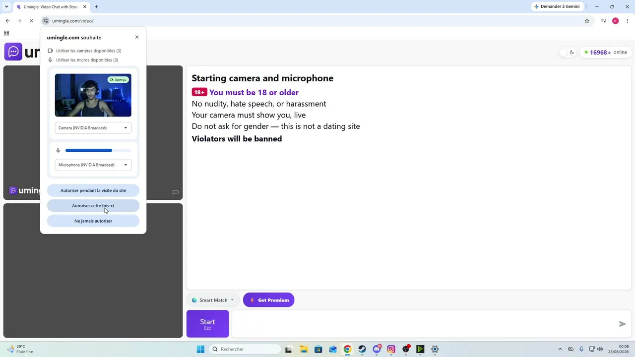Open the apps grid in bookmarks bar
635x357 pixels.
[6, 33]
